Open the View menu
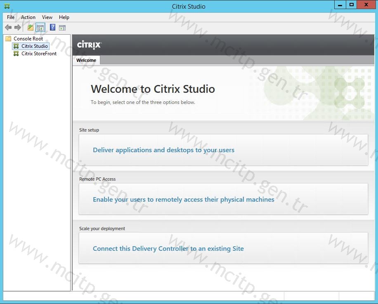This screenshot has width=378, height=304. 47,17
